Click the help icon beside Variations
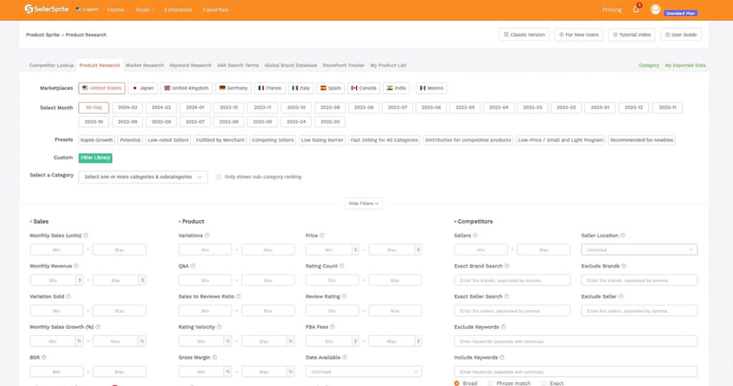This screenshot has width=733, height=386. 207,236
